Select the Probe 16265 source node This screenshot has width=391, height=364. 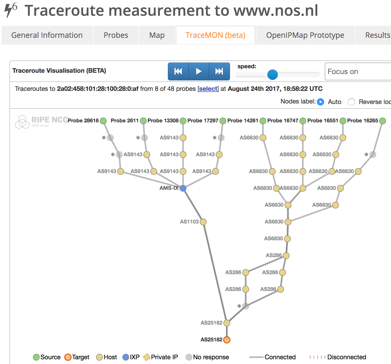[x=383, y=121]
